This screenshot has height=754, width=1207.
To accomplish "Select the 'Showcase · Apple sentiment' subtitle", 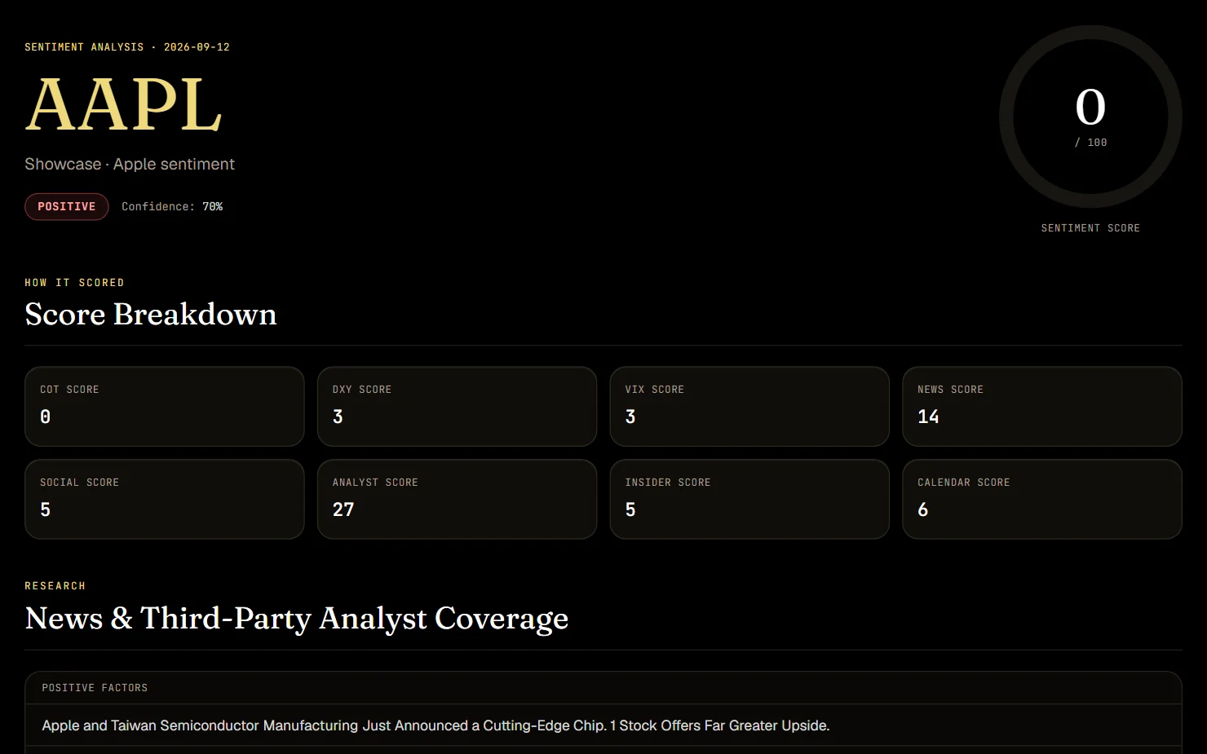I will click(x=130, y=164).
